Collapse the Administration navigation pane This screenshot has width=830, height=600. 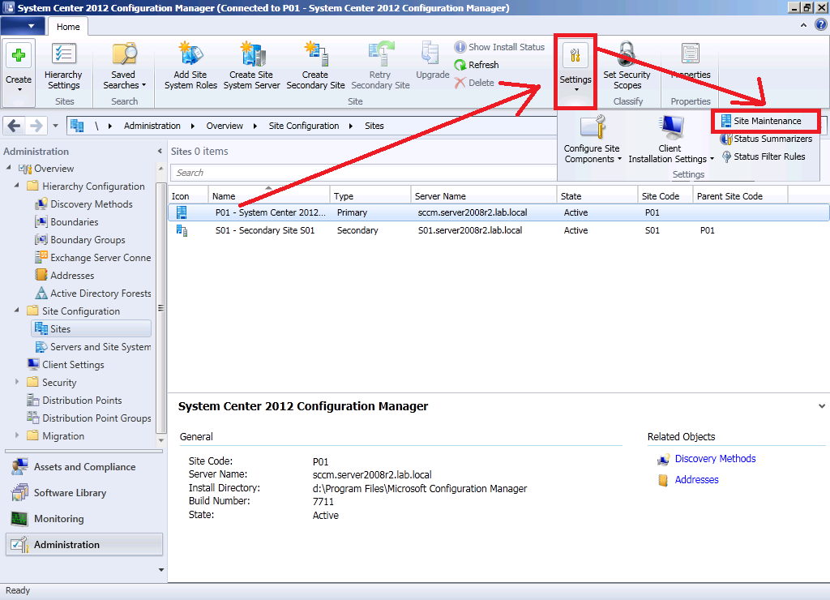(160, 152)
